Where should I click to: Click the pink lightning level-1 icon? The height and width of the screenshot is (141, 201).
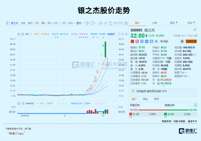[x=137, y=41]
